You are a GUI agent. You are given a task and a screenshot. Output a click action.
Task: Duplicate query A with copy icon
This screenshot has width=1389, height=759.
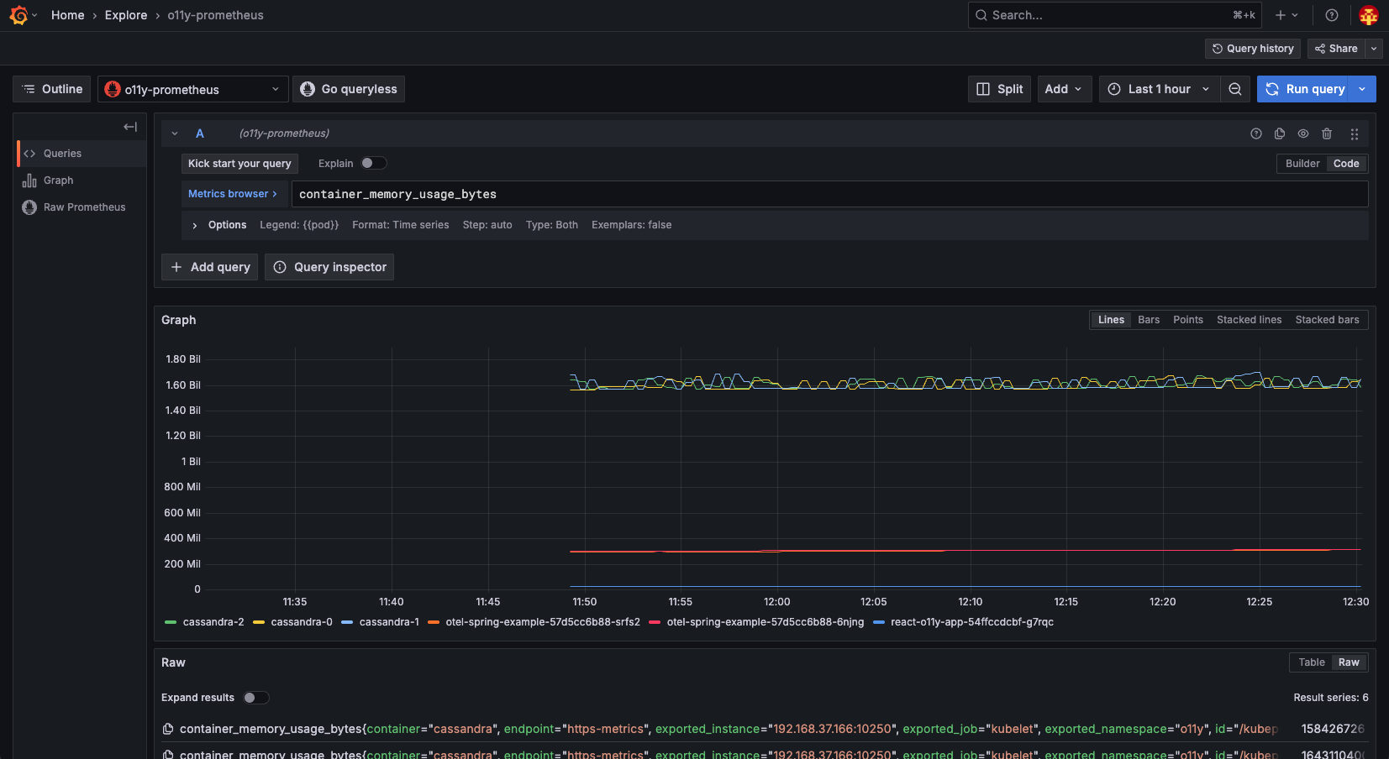point(1280,133)
